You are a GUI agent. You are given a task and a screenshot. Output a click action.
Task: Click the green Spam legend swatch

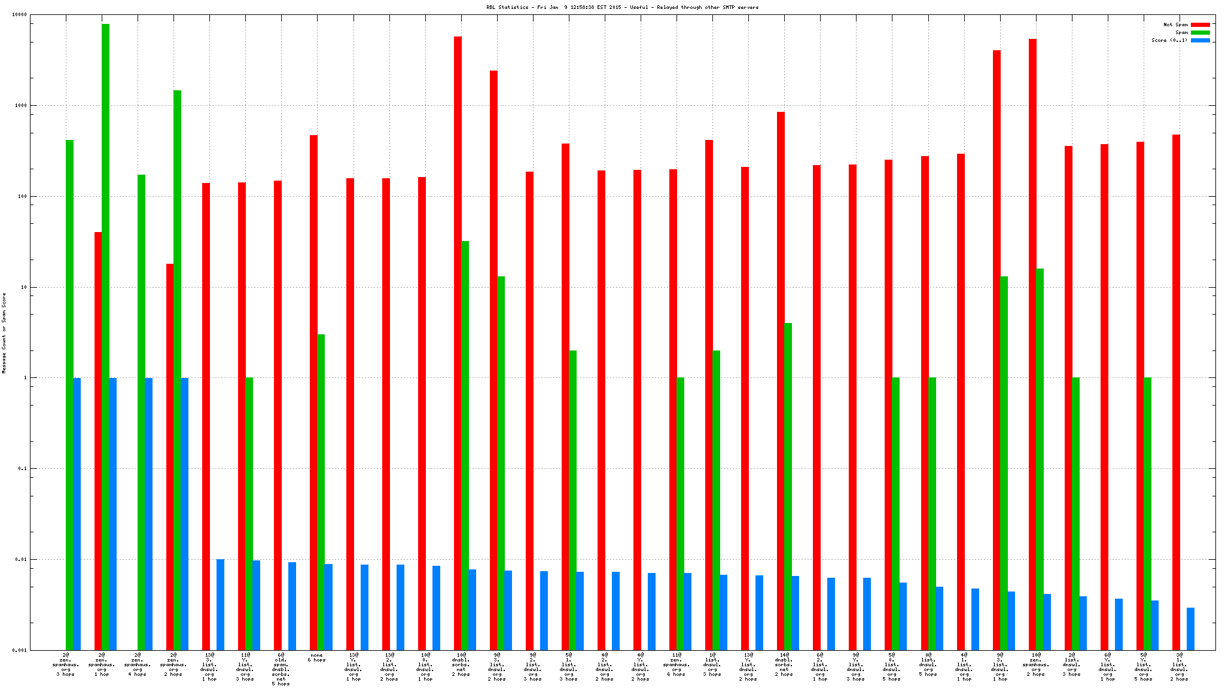pos(1200,32)
